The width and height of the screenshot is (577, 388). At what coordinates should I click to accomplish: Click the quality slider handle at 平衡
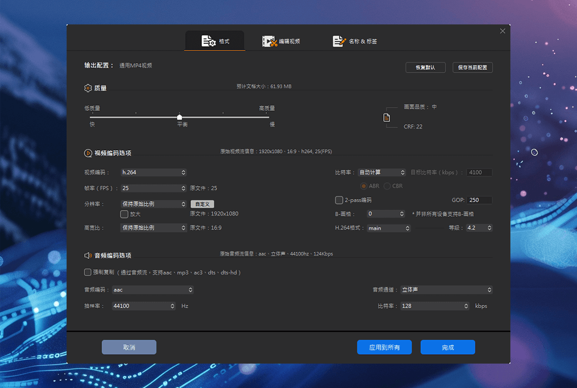pyautogui.click(x=179, y=117)
